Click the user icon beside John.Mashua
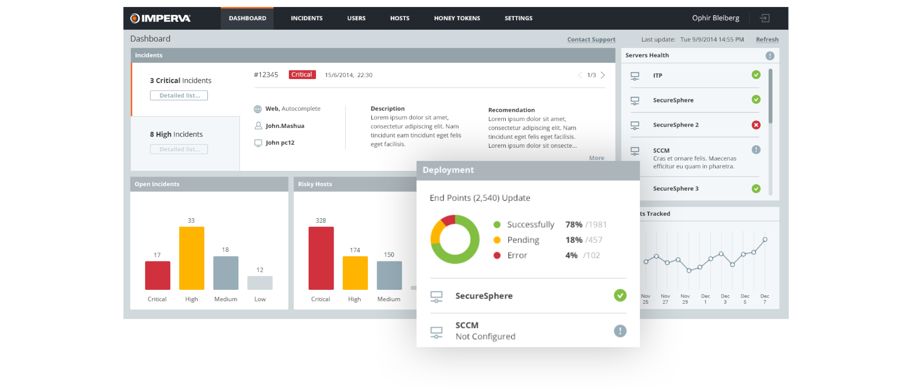The image size is (912, 389). coord(258,126)
